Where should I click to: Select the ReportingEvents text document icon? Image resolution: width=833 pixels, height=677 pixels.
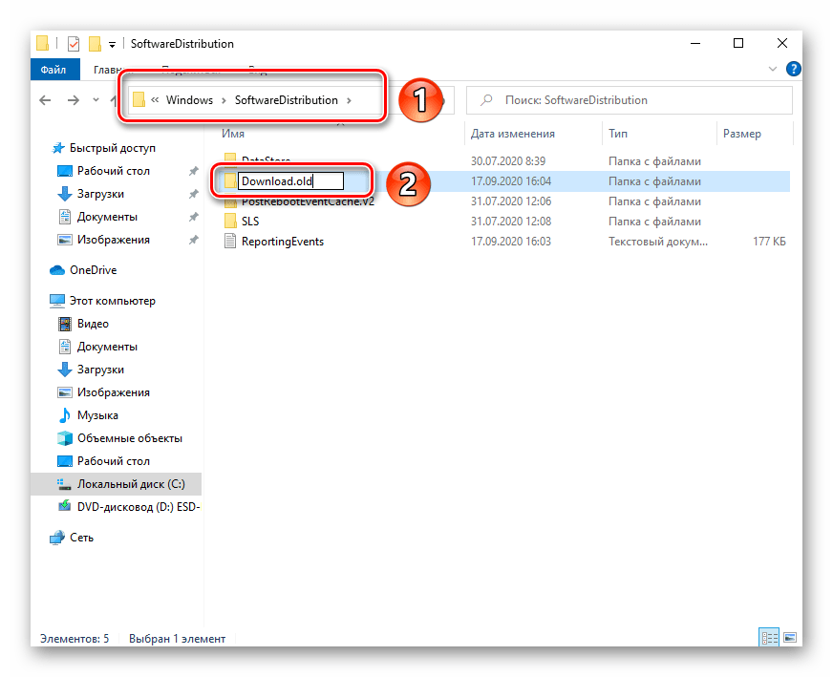(229, 242)
